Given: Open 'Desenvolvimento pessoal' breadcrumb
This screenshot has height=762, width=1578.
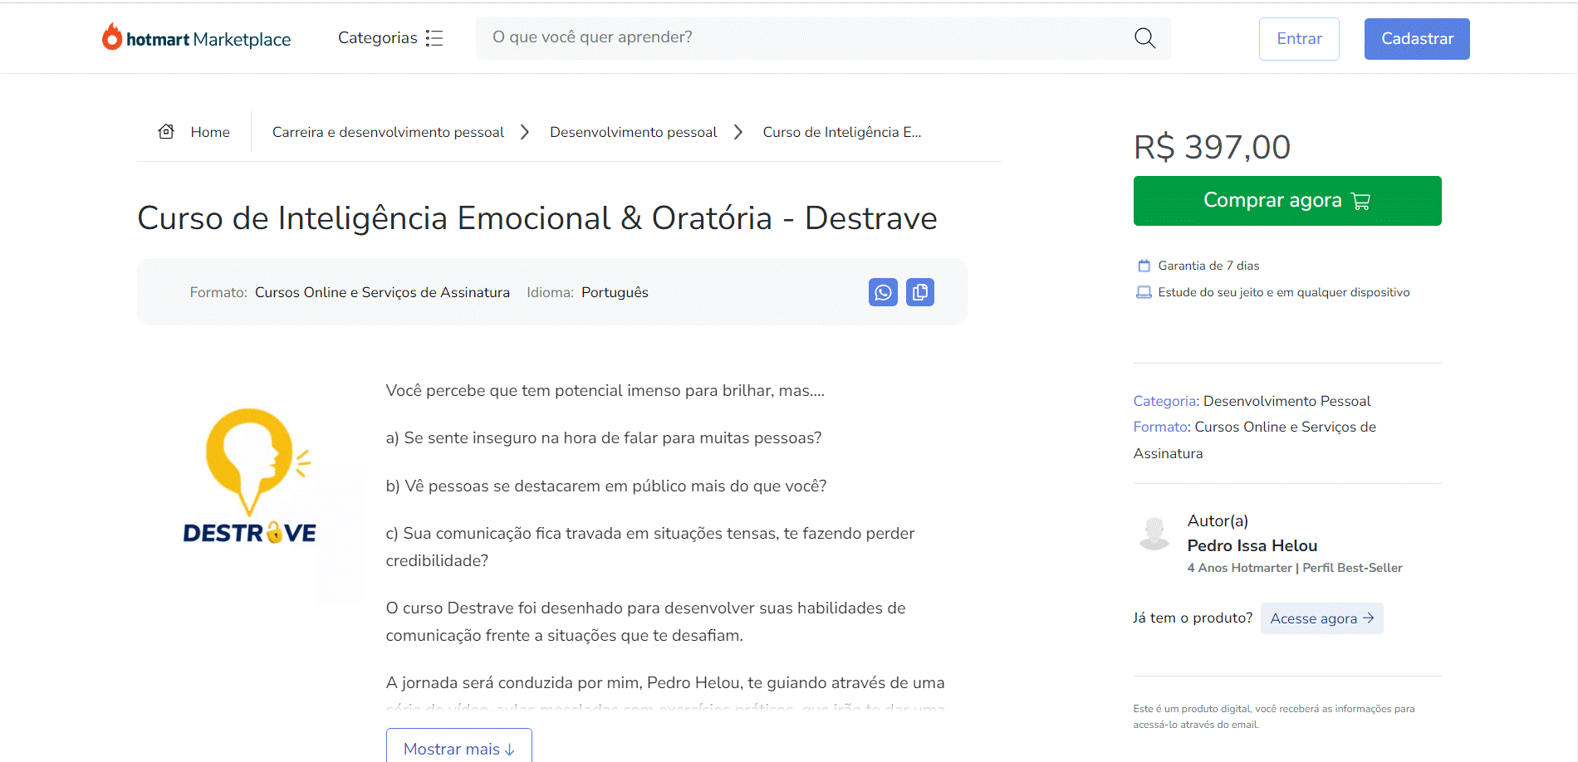Looking at the screenshot, I should pos(633,132).
